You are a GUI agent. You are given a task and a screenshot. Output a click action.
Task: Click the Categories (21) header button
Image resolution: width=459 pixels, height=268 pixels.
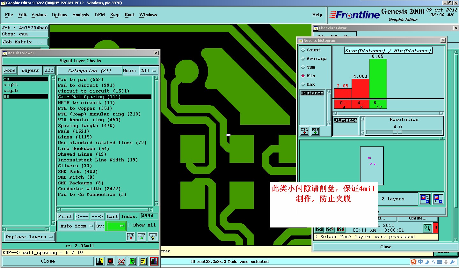(90, 71)
